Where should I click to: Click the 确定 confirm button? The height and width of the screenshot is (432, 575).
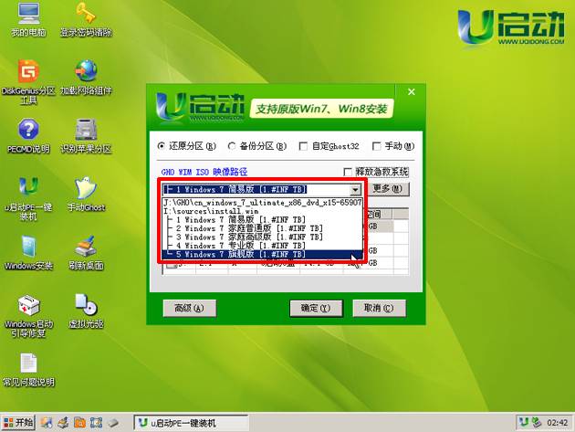click(x=315, y=308)
